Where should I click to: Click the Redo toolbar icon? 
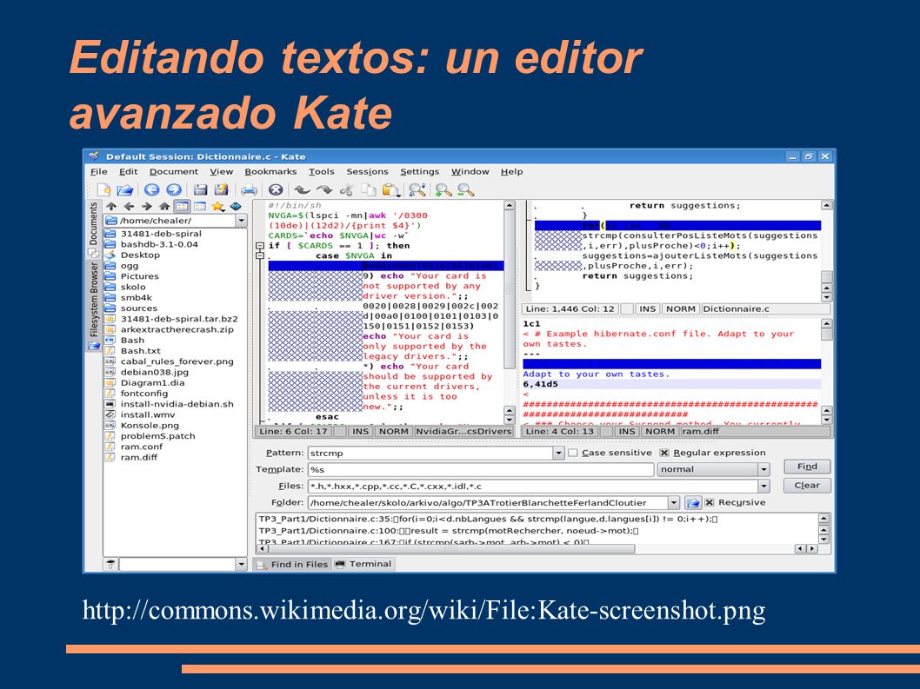tap(323, 190)
